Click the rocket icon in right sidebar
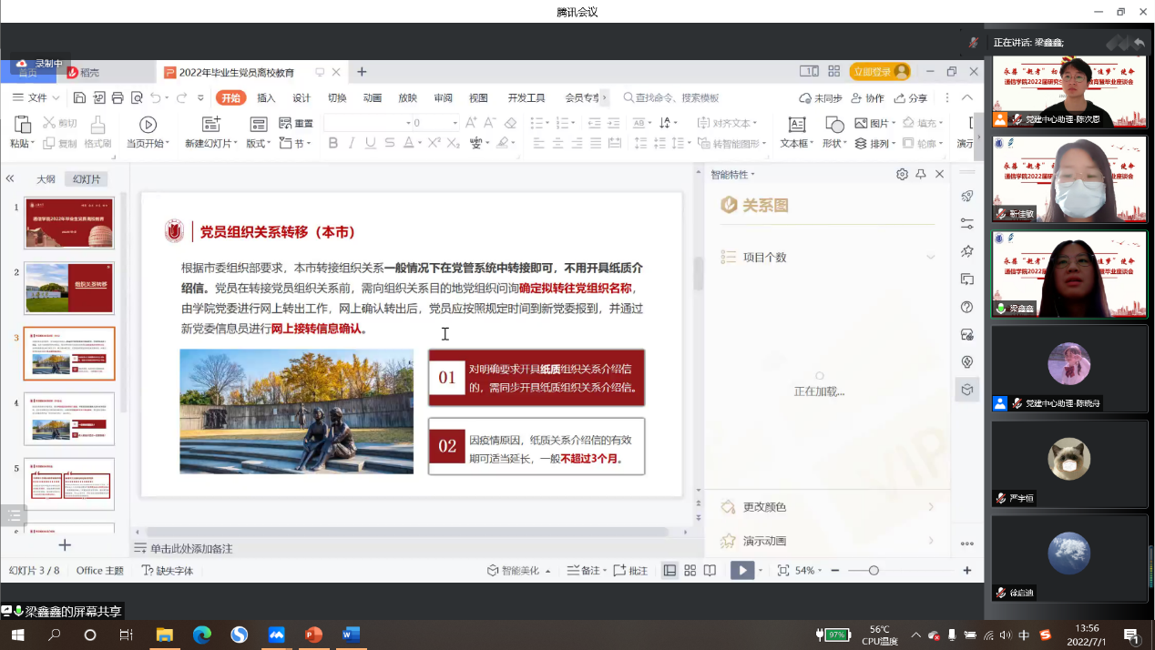The image size is (1155, 650). click(967, 196)
